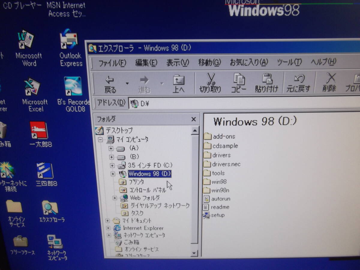This screenshot has width=360, height=270.
Task: Click the folder tree scrollbar up arrow
Action: coord(194,130)
